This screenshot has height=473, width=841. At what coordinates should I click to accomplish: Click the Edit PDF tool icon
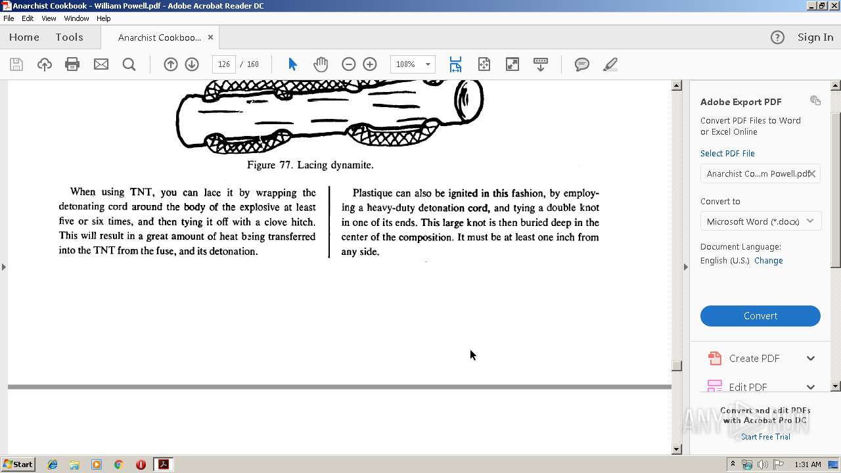[714, 386]
